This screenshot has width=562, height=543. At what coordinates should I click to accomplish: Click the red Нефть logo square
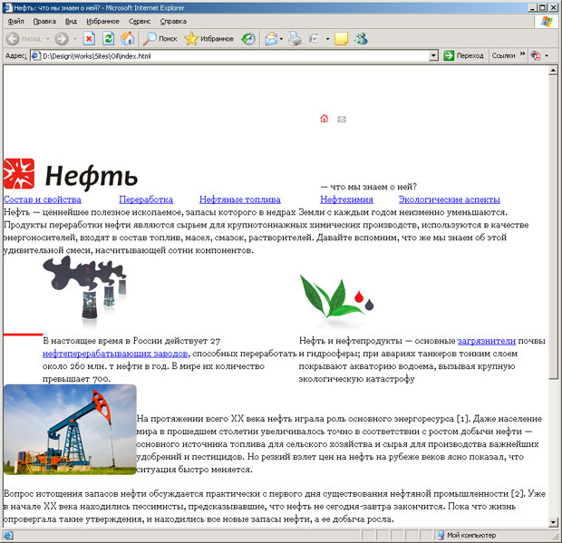[x=19, y=174]
